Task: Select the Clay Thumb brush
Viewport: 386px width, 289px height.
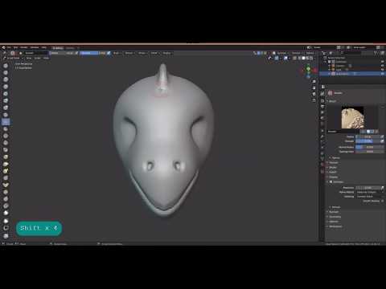Action: (x=6, y=94)
